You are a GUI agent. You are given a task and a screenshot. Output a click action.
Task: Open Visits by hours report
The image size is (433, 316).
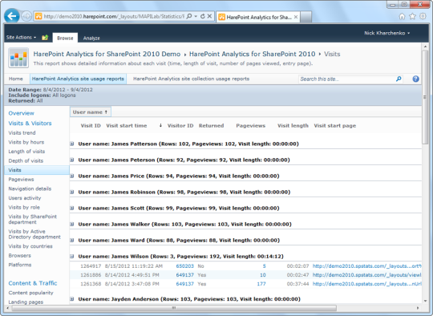pos(26,142)
